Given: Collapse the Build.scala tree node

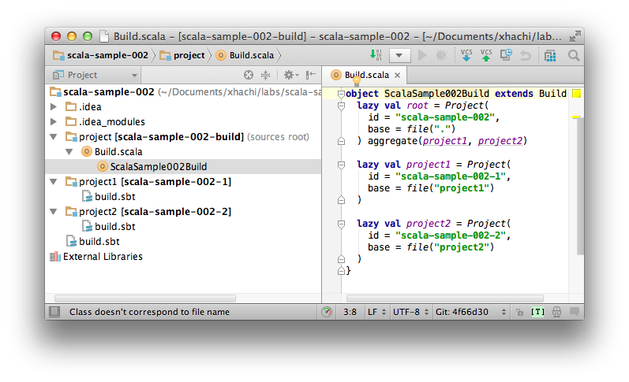Looking at the screenshot, I should (69, 152).
